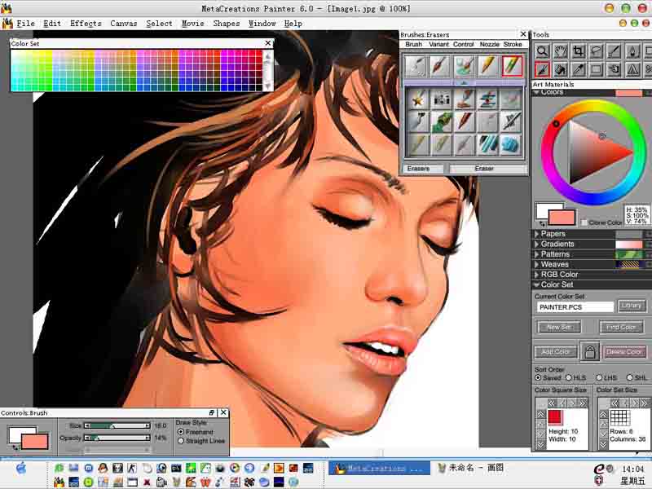Select the Freehand draw style
Image resolution: width=652 pixels, height=489 pixels.
point(181,432)
